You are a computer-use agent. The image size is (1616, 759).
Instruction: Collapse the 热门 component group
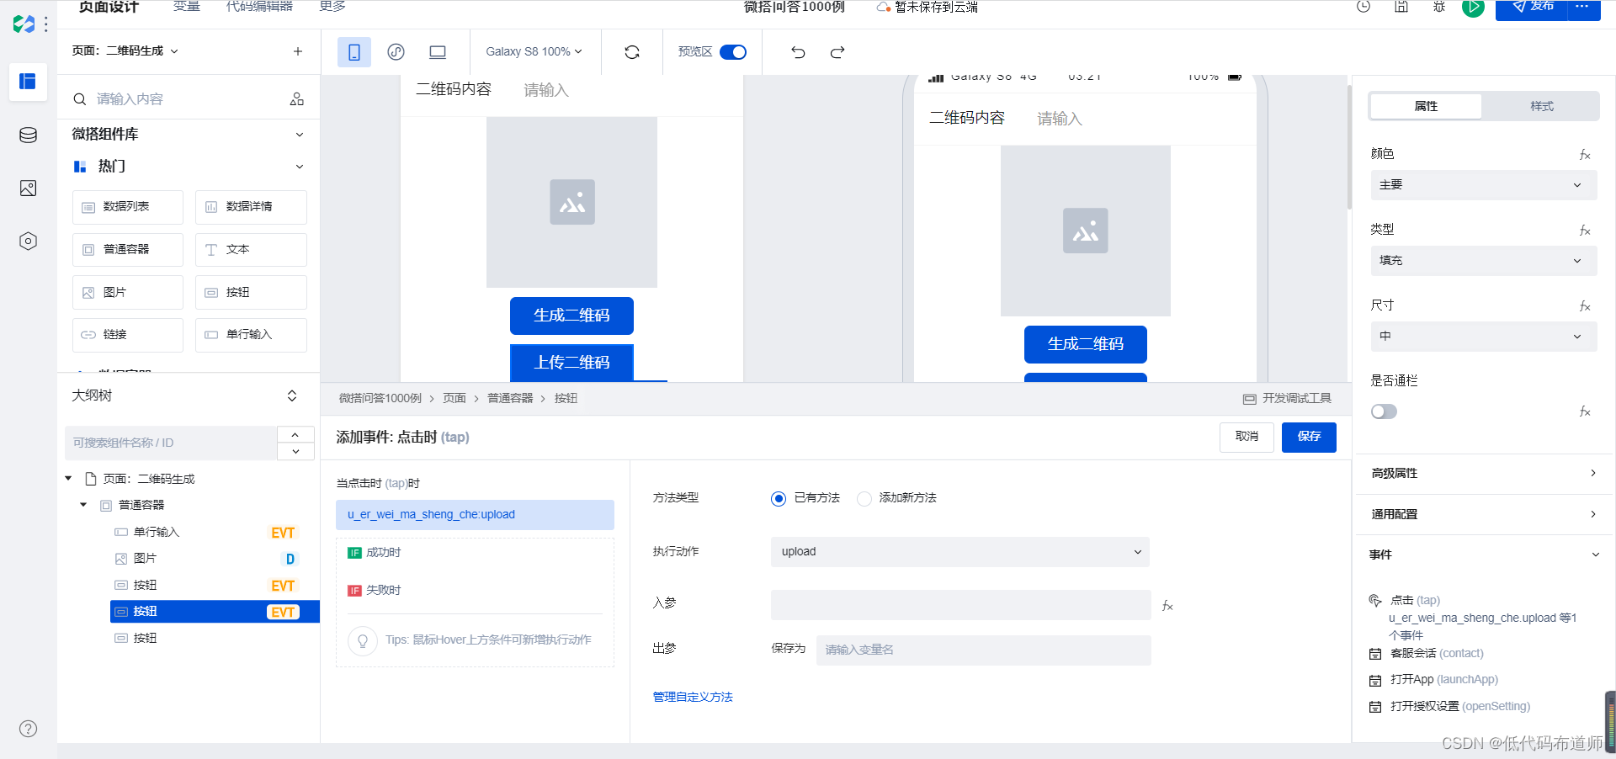pyautogui.click(x=300, y=167)
